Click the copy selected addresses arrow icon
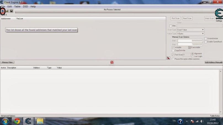Screen dimensions: 223x125 (x=168, y=58)
